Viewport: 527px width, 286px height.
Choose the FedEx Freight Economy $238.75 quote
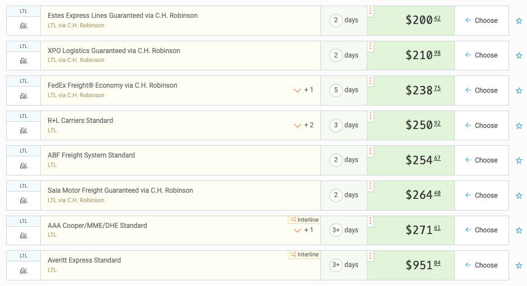[481, 90]
